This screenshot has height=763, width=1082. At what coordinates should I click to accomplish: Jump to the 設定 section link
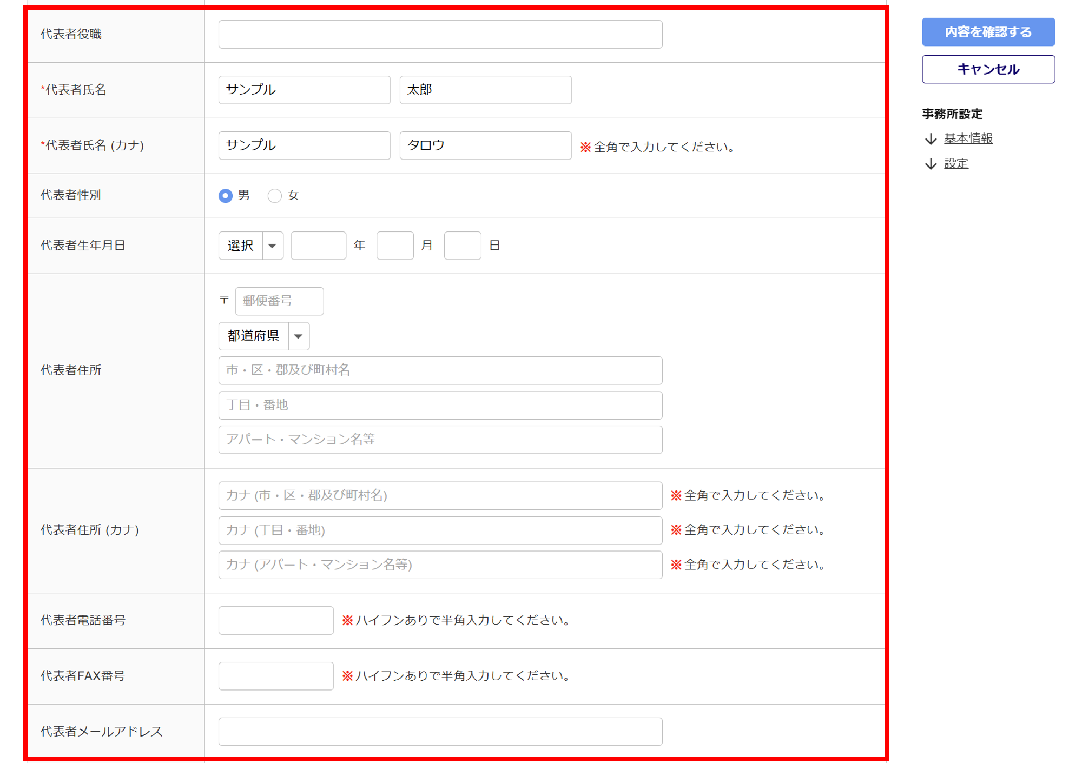click(x=955, y=163)
